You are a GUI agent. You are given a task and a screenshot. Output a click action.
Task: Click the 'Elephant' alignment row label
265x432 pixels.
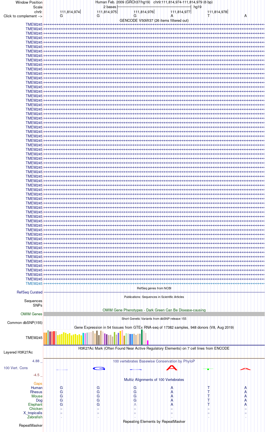pos(35,405)
